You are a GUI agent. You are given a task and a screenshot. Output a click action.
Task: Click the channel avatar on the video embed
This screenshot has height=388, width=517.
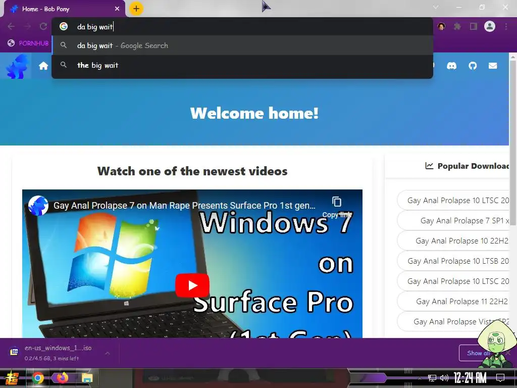coord(38,205)
